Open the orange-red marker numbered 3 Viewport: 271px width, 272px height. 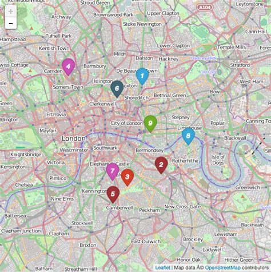click(127, 177)
